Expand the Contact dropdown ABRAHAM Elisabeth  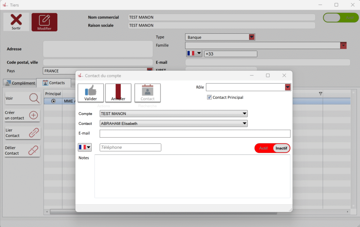(244, 123)
